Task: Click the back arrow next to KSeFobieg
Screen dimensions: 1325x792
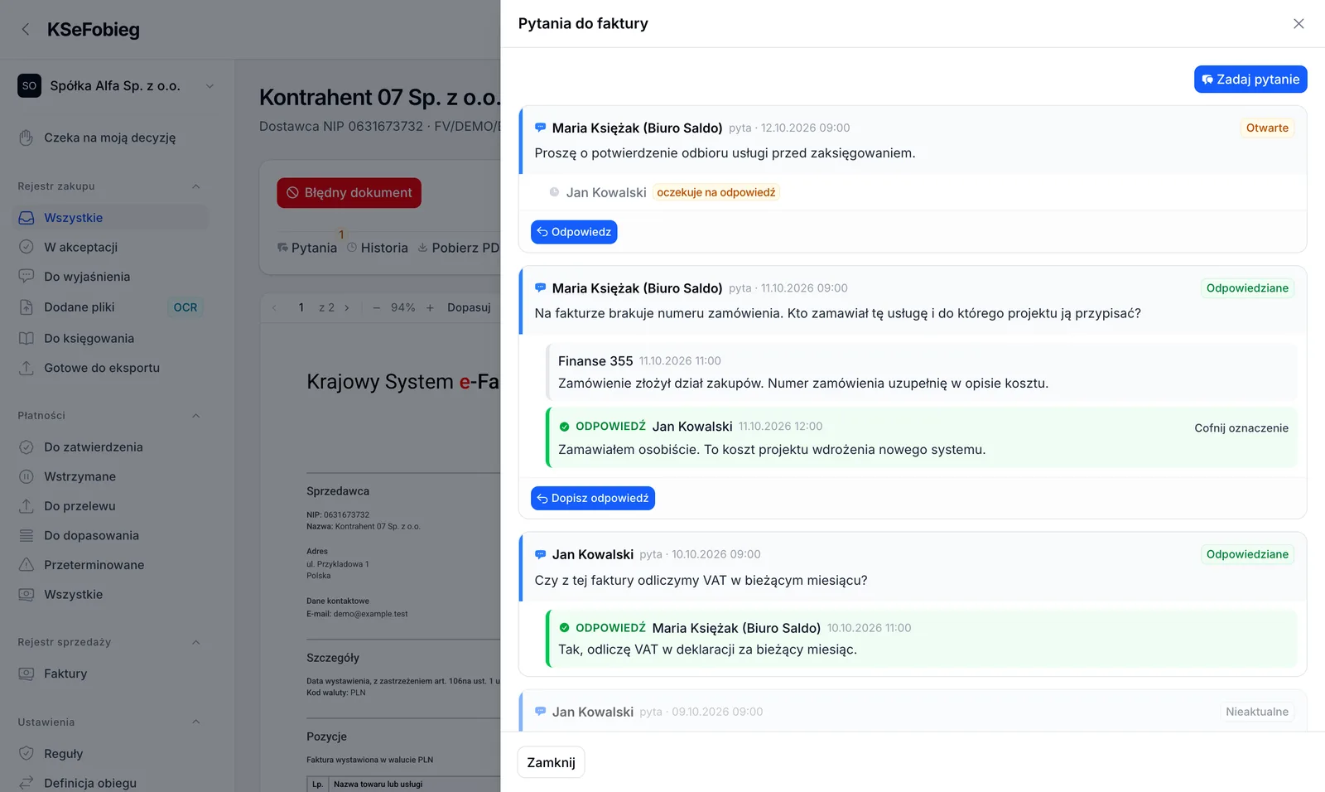Action: pyautogui.click(x=26, y=30)
